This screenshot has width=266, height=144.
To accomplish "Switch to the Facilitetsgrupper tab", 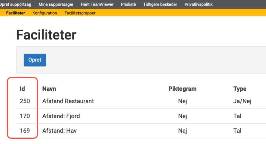I will tap(80, 13).
